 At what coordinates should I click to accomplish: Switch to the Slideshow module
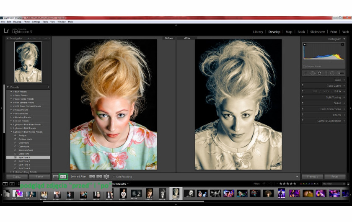point(318,32)
